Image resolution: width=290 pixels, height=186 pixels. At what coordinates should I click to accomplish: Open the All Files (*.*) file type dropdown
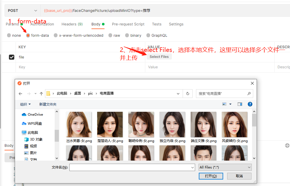(x=225, y=167)
